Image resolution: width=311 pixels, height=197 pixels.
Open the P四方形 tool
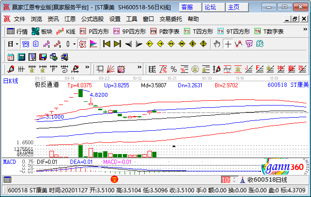click(x=94, y=32)
